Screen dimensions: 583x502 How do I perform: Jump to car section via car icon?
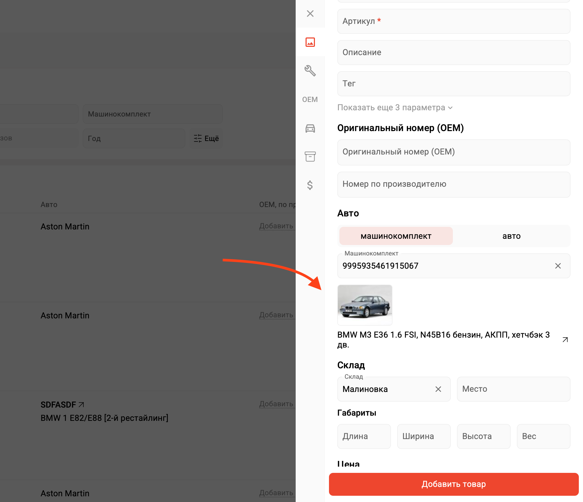[310, 128]
